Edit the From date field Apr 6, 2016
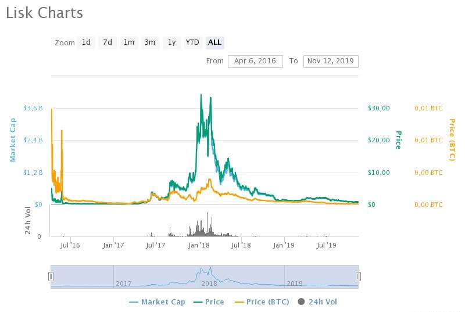The height and width of the screenshot is (312, 465). coord(255,62)
